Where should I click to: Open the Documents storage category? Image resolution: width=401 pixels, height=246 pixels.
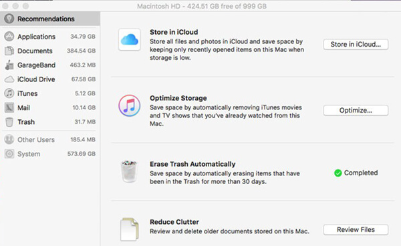point(50,51)
